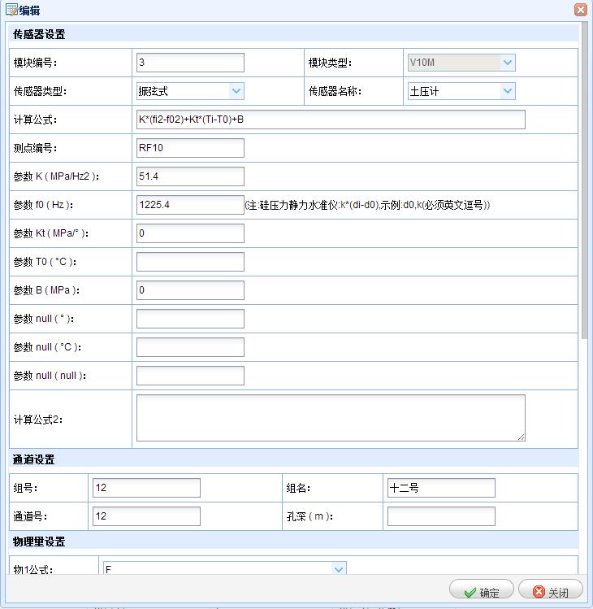Click the 计算公式 formula field
The width and height of the screenshot is (593, 609).
click(331, 120)
